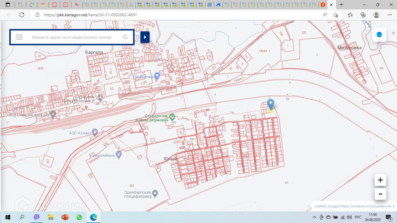Type in the address or cadastral number field
Screen dimensions: 397x223
click(71, 37)
